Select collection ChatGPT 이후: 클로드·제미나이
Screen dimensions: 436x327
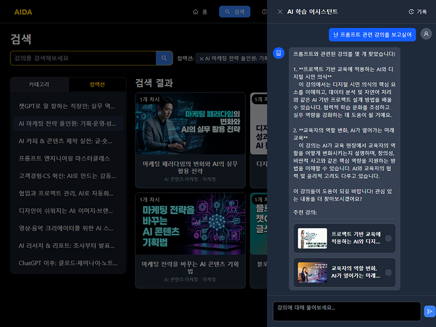tap(68, 263)
